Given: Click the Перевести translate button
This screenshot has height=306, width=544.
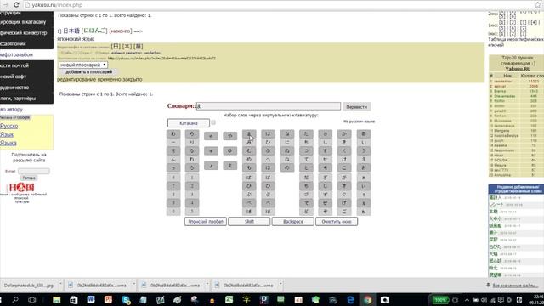Looking at the screenshot, I should point(356,107).
